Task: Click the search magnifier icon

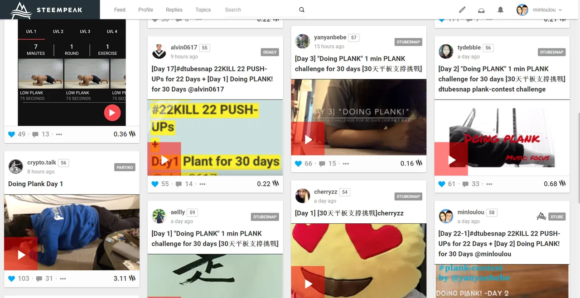Action: (302, 9)
